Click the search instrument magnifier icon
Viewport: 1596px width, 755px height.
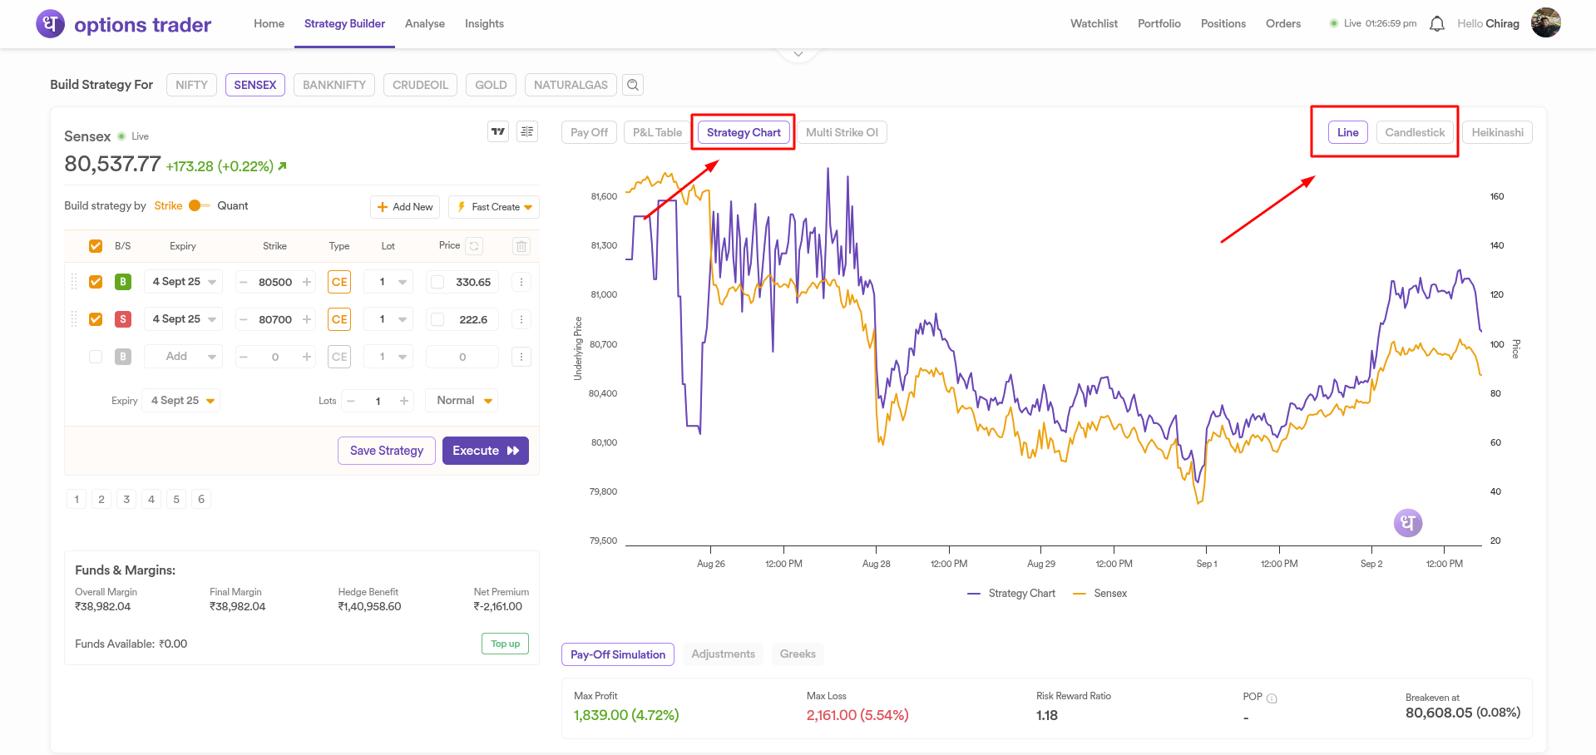(x=633, y=85)
